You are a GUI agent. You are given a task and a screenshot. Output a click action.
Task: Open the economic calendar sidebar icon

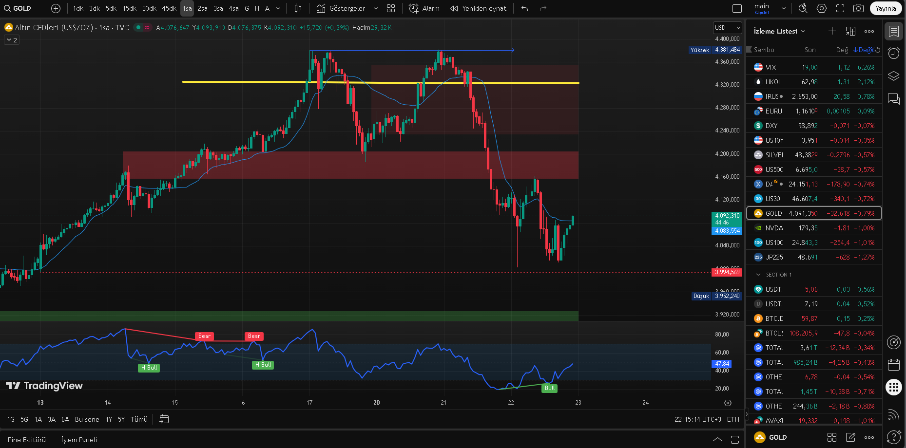tap(893, 364)
